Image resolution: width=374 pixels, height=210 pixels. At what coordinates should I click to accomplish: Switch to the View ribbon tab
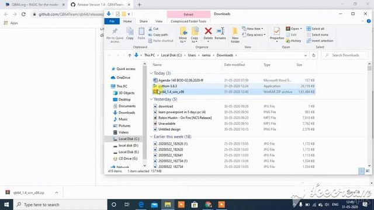click(158, 21)
